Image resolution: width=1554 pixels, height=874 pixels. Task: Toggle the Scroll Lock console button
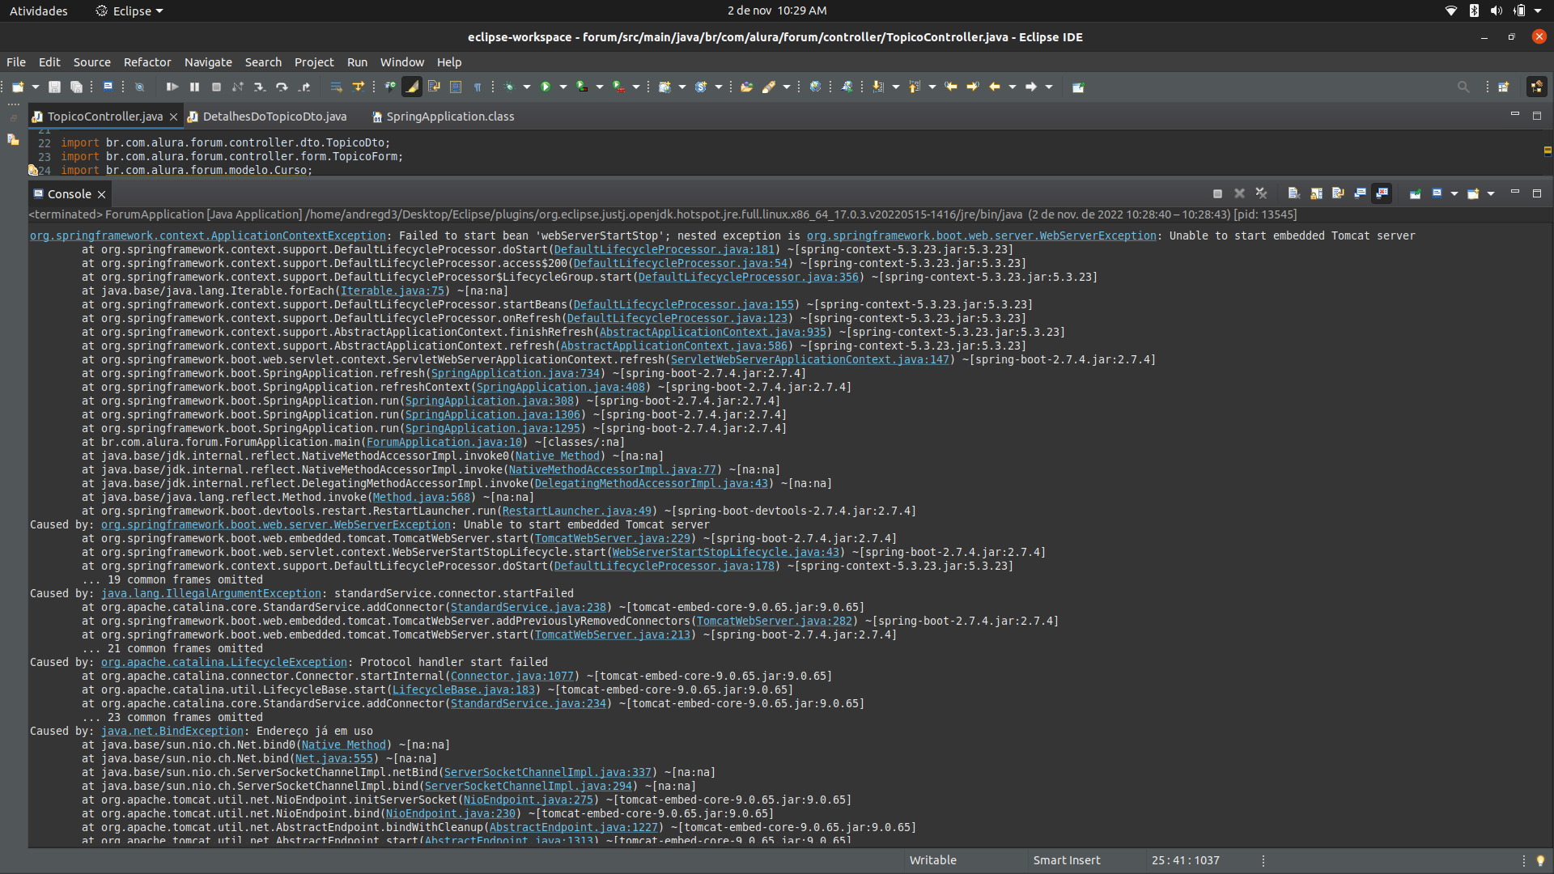[x=1316, y=193]
